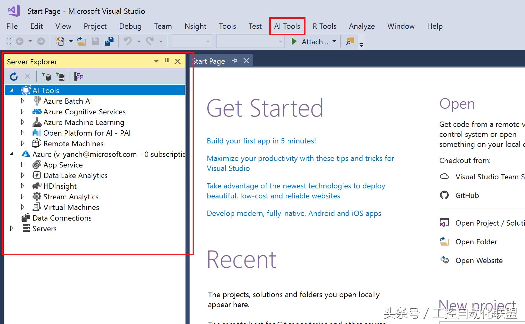525x324 pixels.
Task: Click the Save disk icon
Action: pos(95,41)
